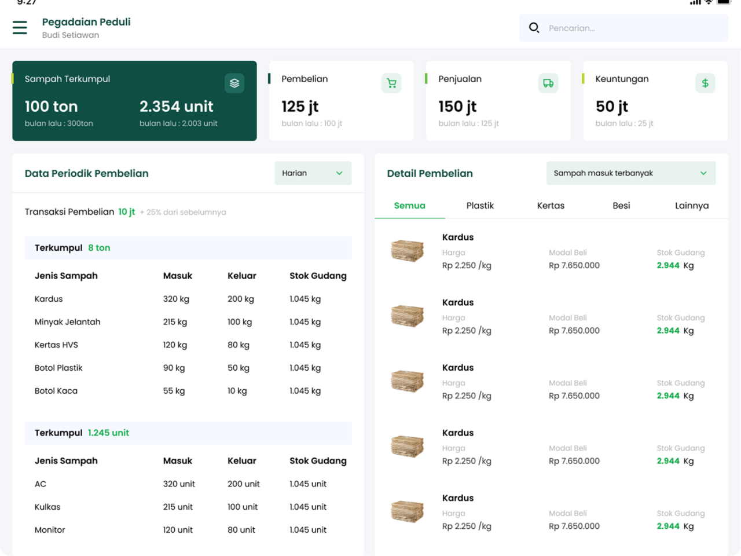Expand the Sampah masuk terbanyak dropdown
This screenshot has height=556, width=741.
coord(630,173)
